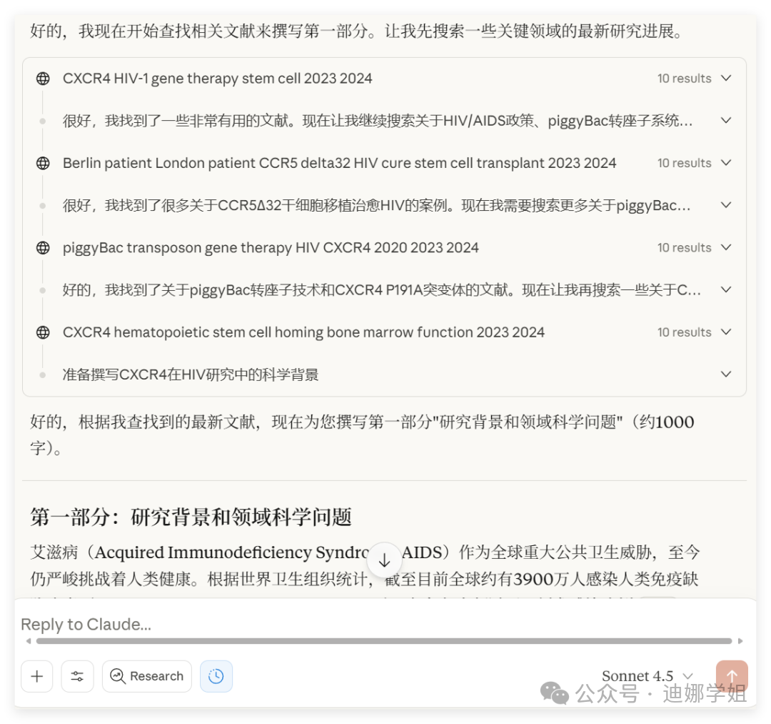Screen dimensions: 771x724
Task: Expand chevron on CCR5Δ32干细胞移植 thinking row
Action: coord(726,205)
